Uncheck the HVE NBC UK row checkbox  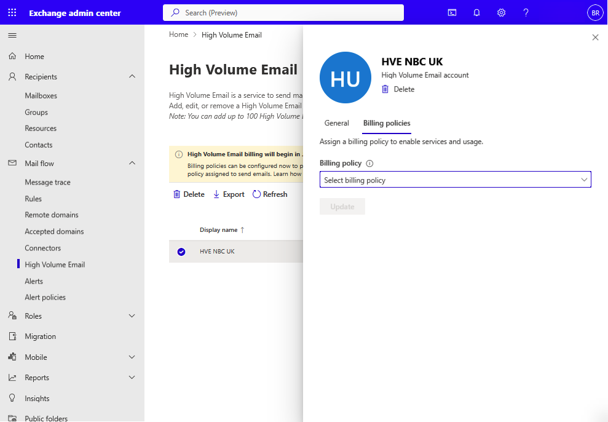click(181, 252)
